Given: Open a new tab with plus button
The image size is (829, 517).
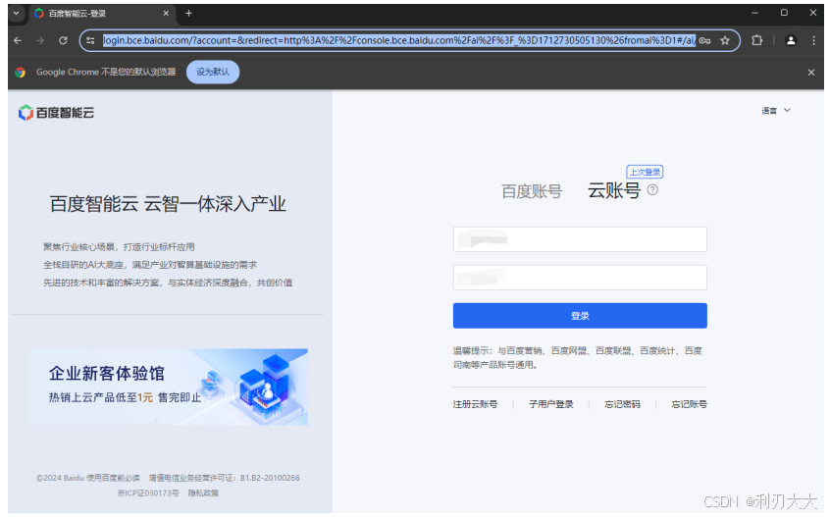Looking at the screenshot, I should pos(188,13).
